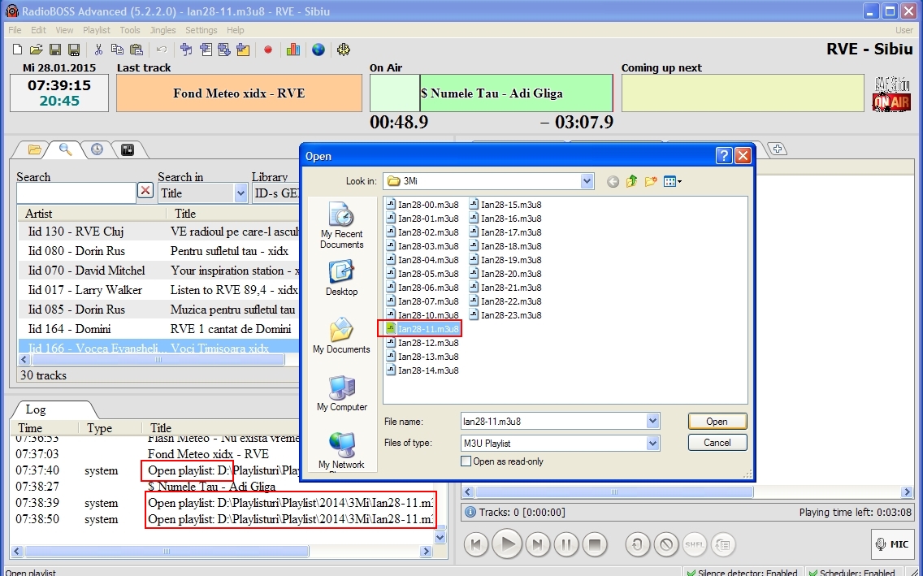The image size is (923, 576).
Task: Expand the Search in Title dropdown
Action: point(240,193)
